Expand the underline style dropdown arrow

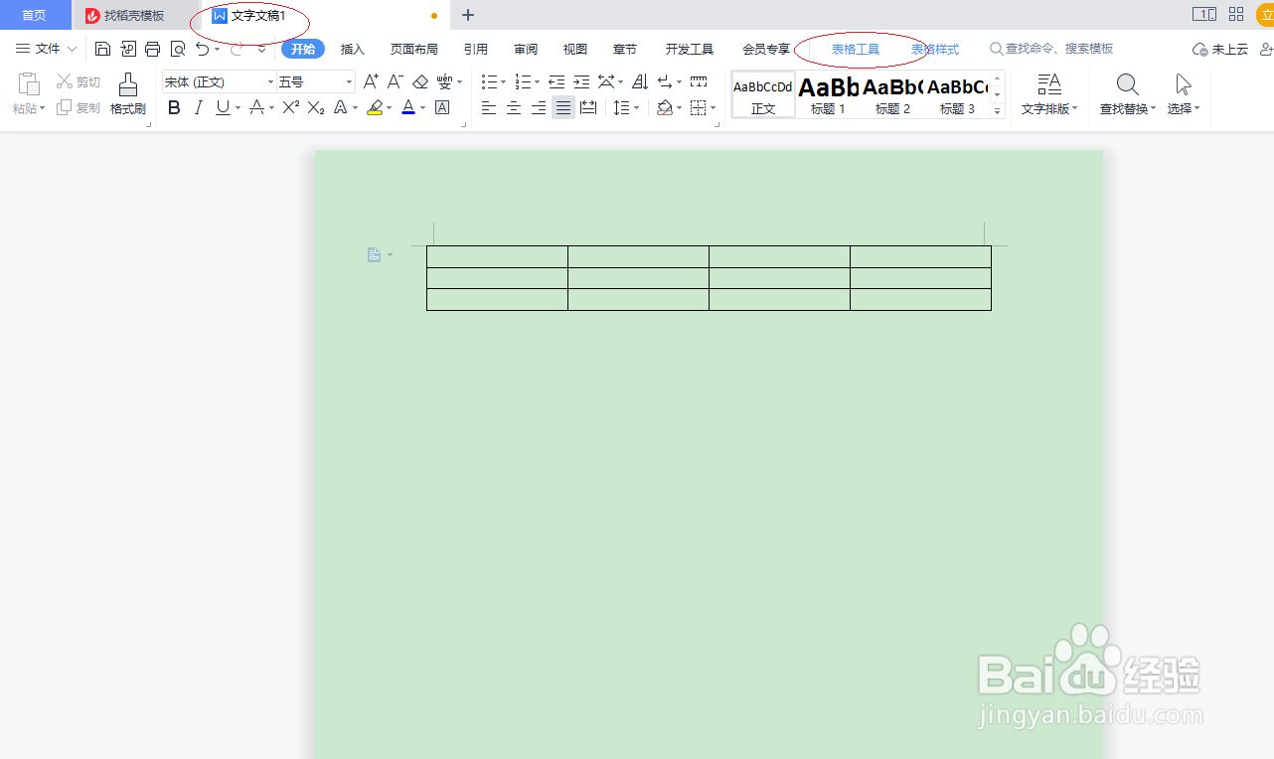pos(237,107)
